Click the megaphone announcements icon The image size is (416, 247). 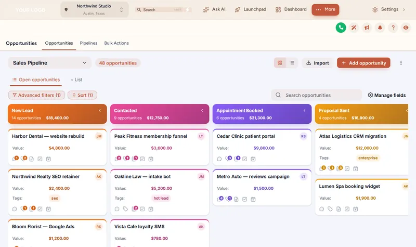click(367, 28)
